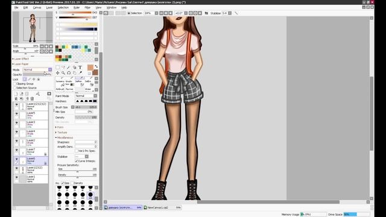Click the Brush Size multiplier button

[x=72, y=107]
